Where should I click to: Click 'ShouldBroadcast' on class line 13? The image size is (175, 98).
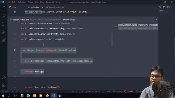pos(67,50)
